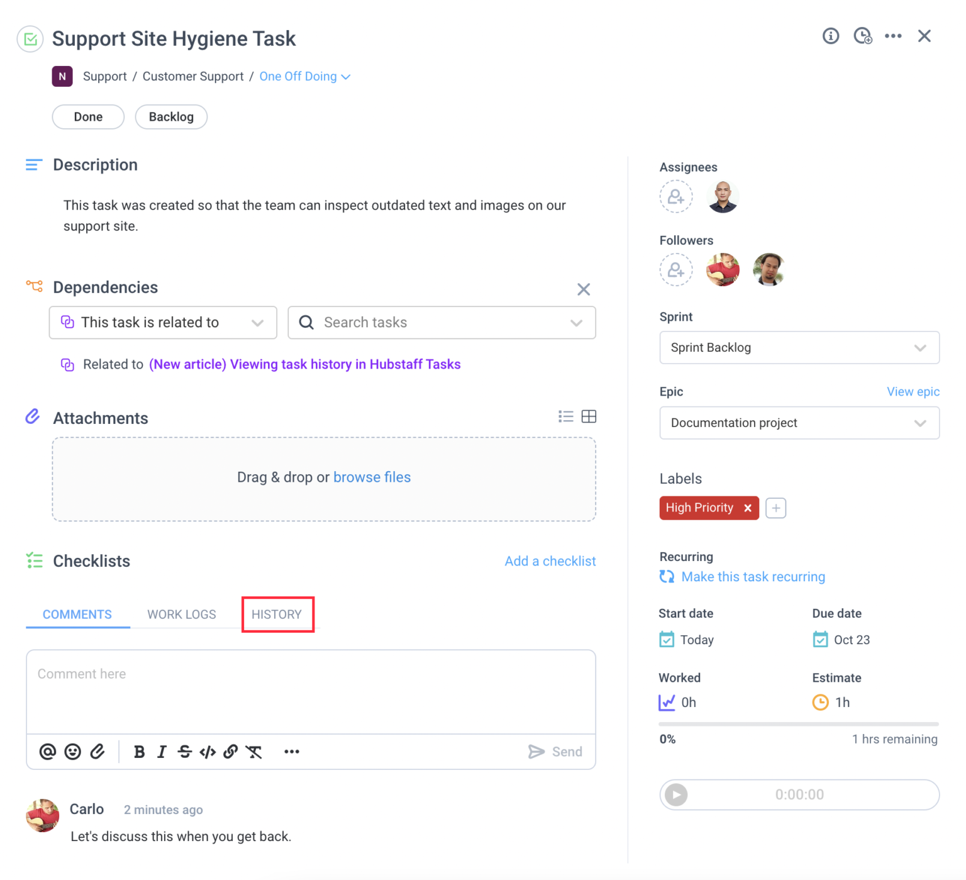Viewport: 966px width, 880px height.
Task: Click the @ mention icon in comment toolbar
Action: click(x=47, y=751)
